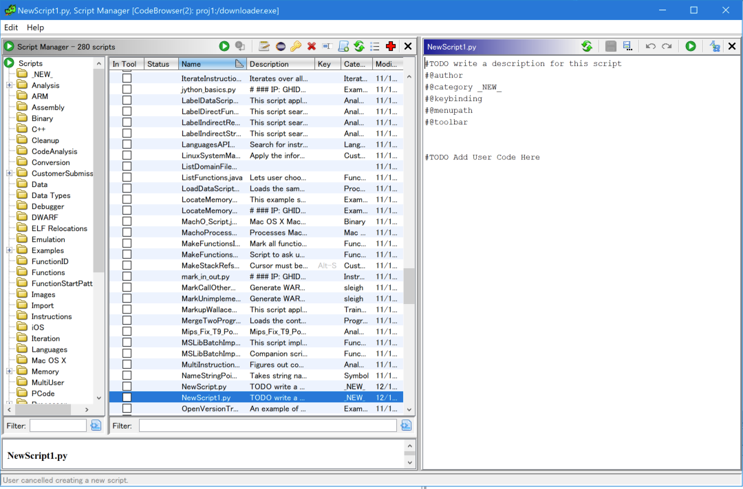
Task: Enable In Tool checkbox for jython_basics.py
Action: (x=127, y=89)
